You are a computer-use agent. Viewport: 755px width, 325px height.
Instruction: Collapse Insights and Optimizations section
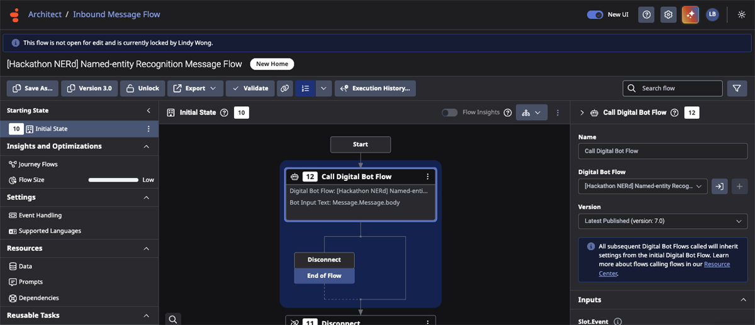147,146
